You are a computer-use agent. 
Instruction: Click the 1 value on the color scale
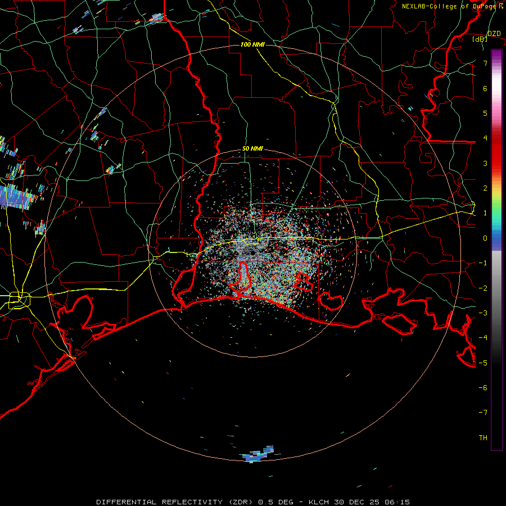(485, 213)
